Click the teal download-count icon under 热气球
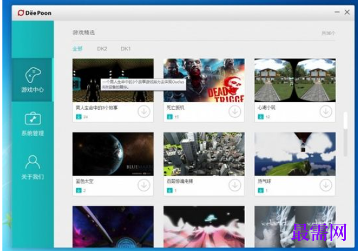 click(261, 191)
